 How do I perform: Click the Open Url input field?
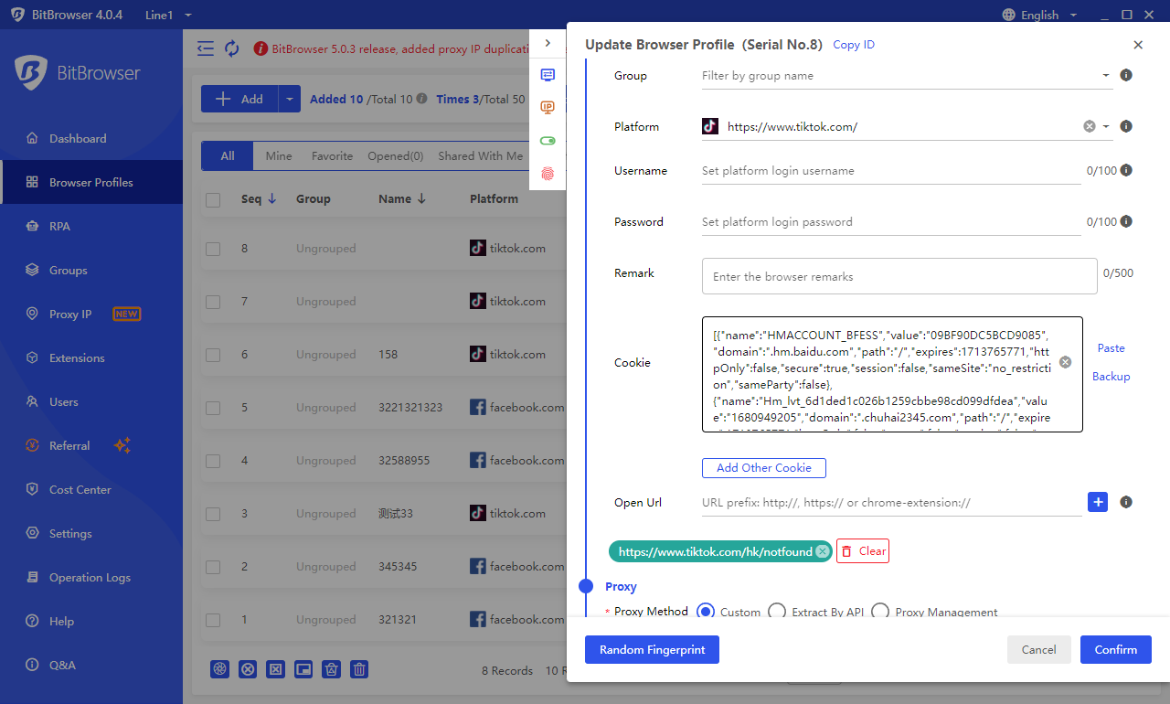point(891,503)
